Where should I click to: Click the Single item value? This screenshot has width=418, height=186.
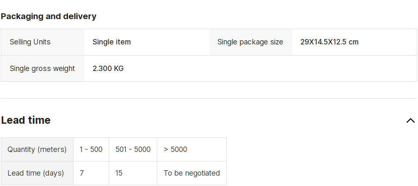112,42
